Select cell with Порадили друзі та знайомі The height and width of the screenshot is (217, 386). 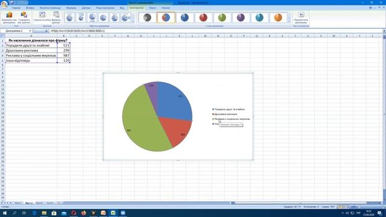[31, 46]
